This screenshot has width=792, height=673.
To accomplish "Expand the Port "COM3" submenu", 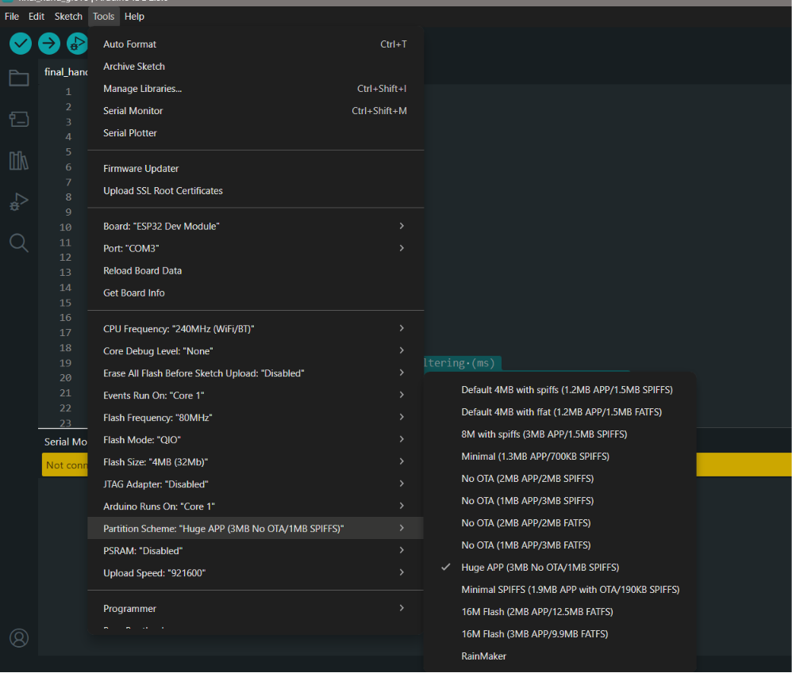I will pyautogui.click(x=256, y=249).
